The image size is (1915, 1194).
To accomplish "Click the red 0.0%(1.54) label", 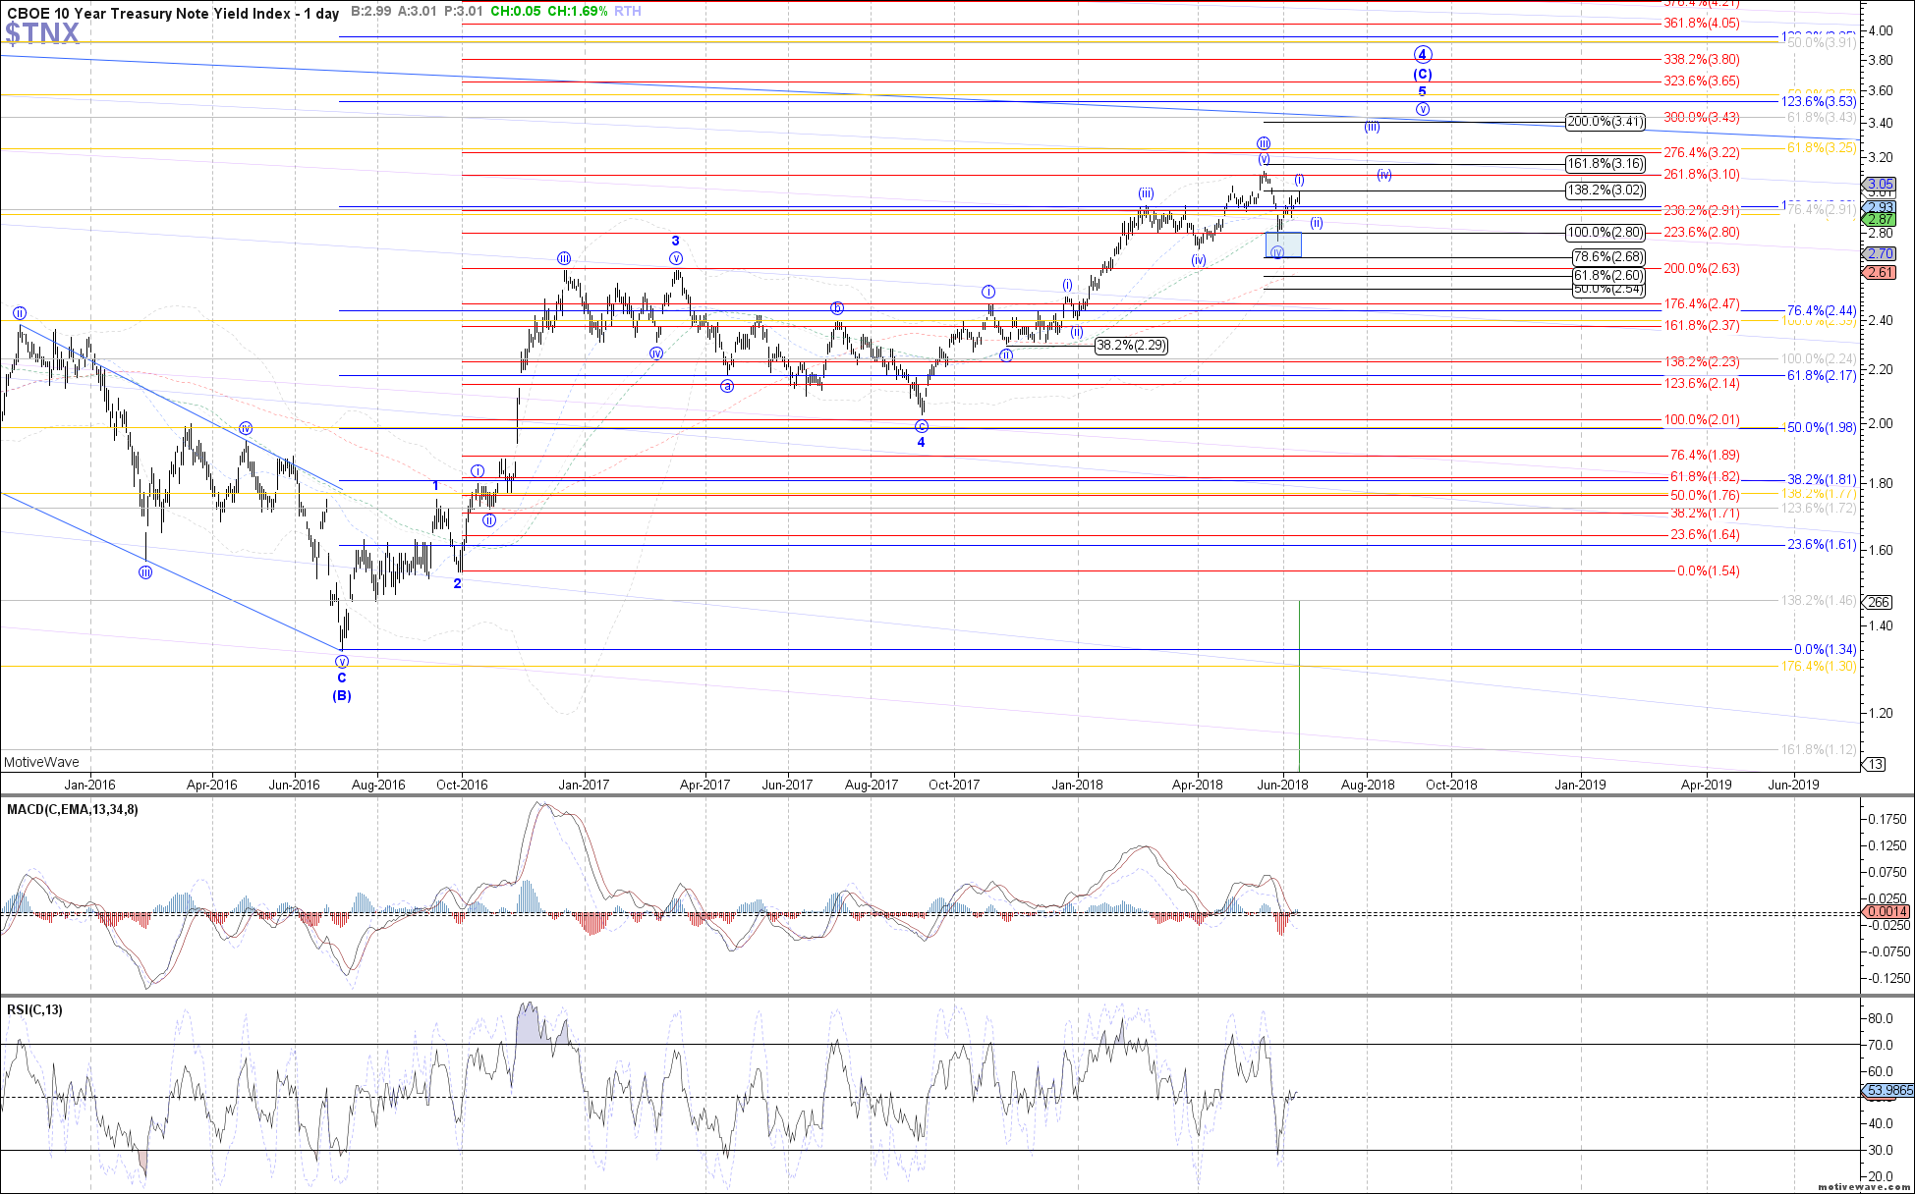I will pos(1708,570).
